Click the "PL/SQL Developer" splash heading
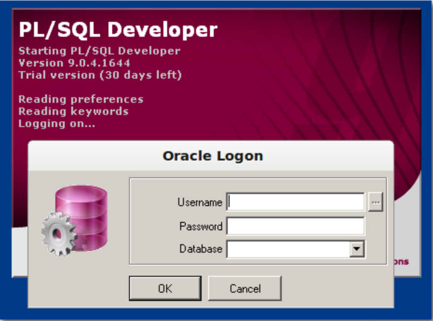Viewport: 433px width, 321px height. pos(118,30)
